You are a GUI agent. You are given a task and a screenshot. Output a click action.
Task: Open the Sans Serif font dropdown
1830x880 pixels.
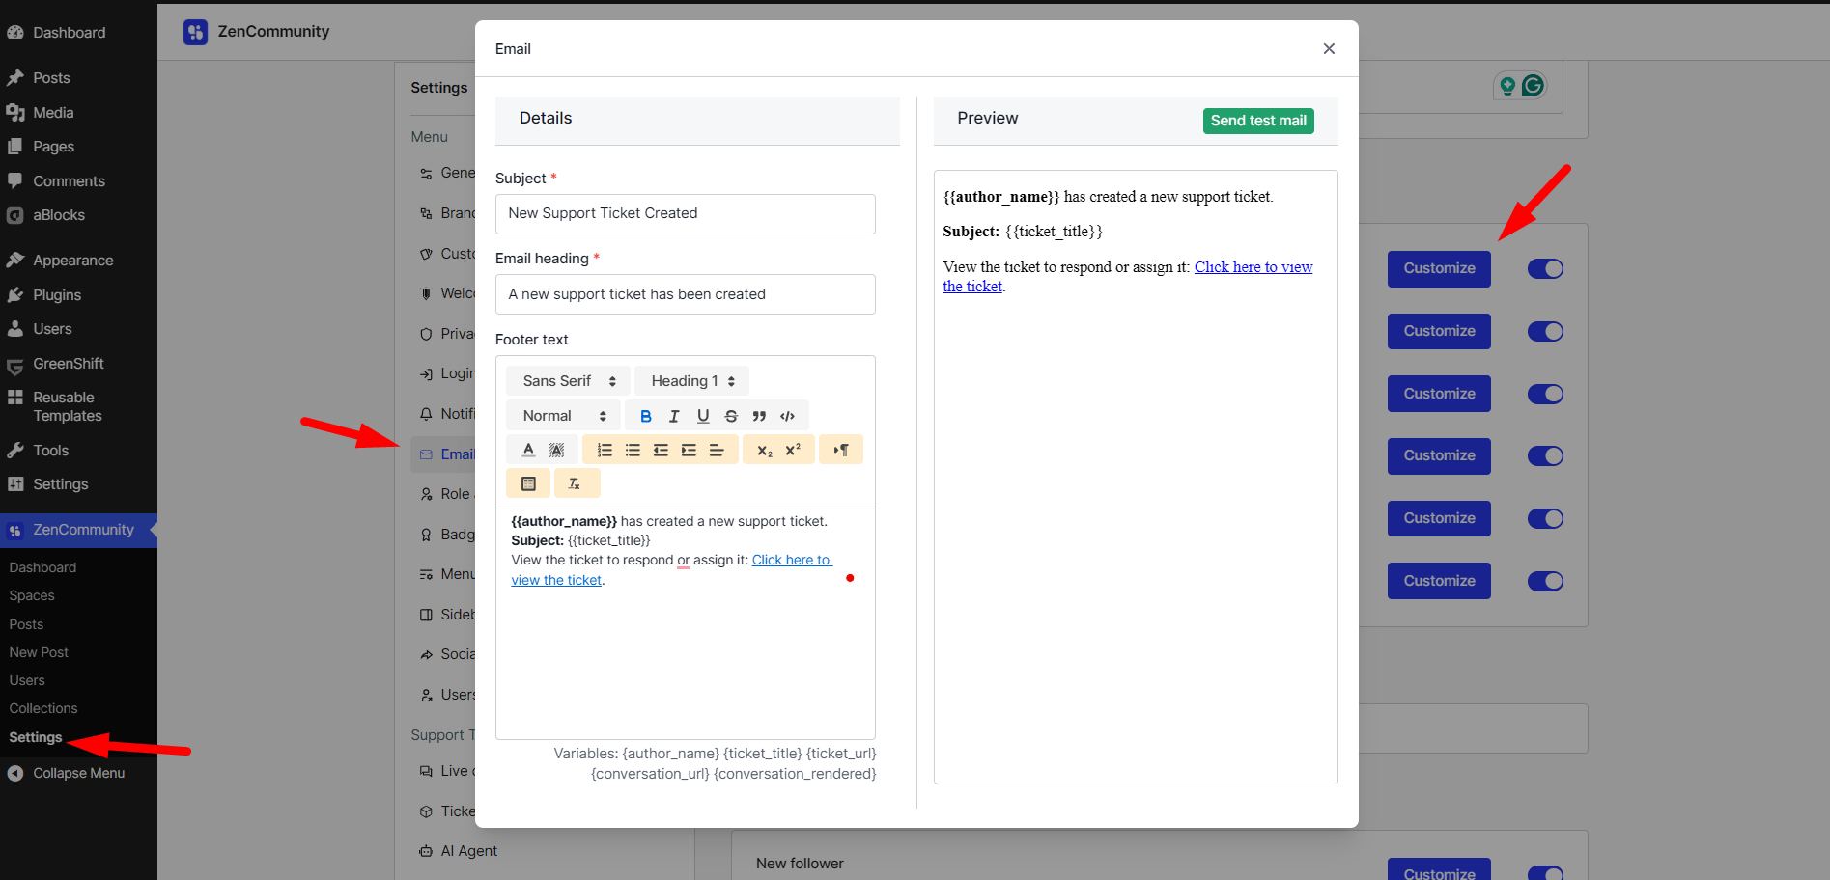click(569, 381)
